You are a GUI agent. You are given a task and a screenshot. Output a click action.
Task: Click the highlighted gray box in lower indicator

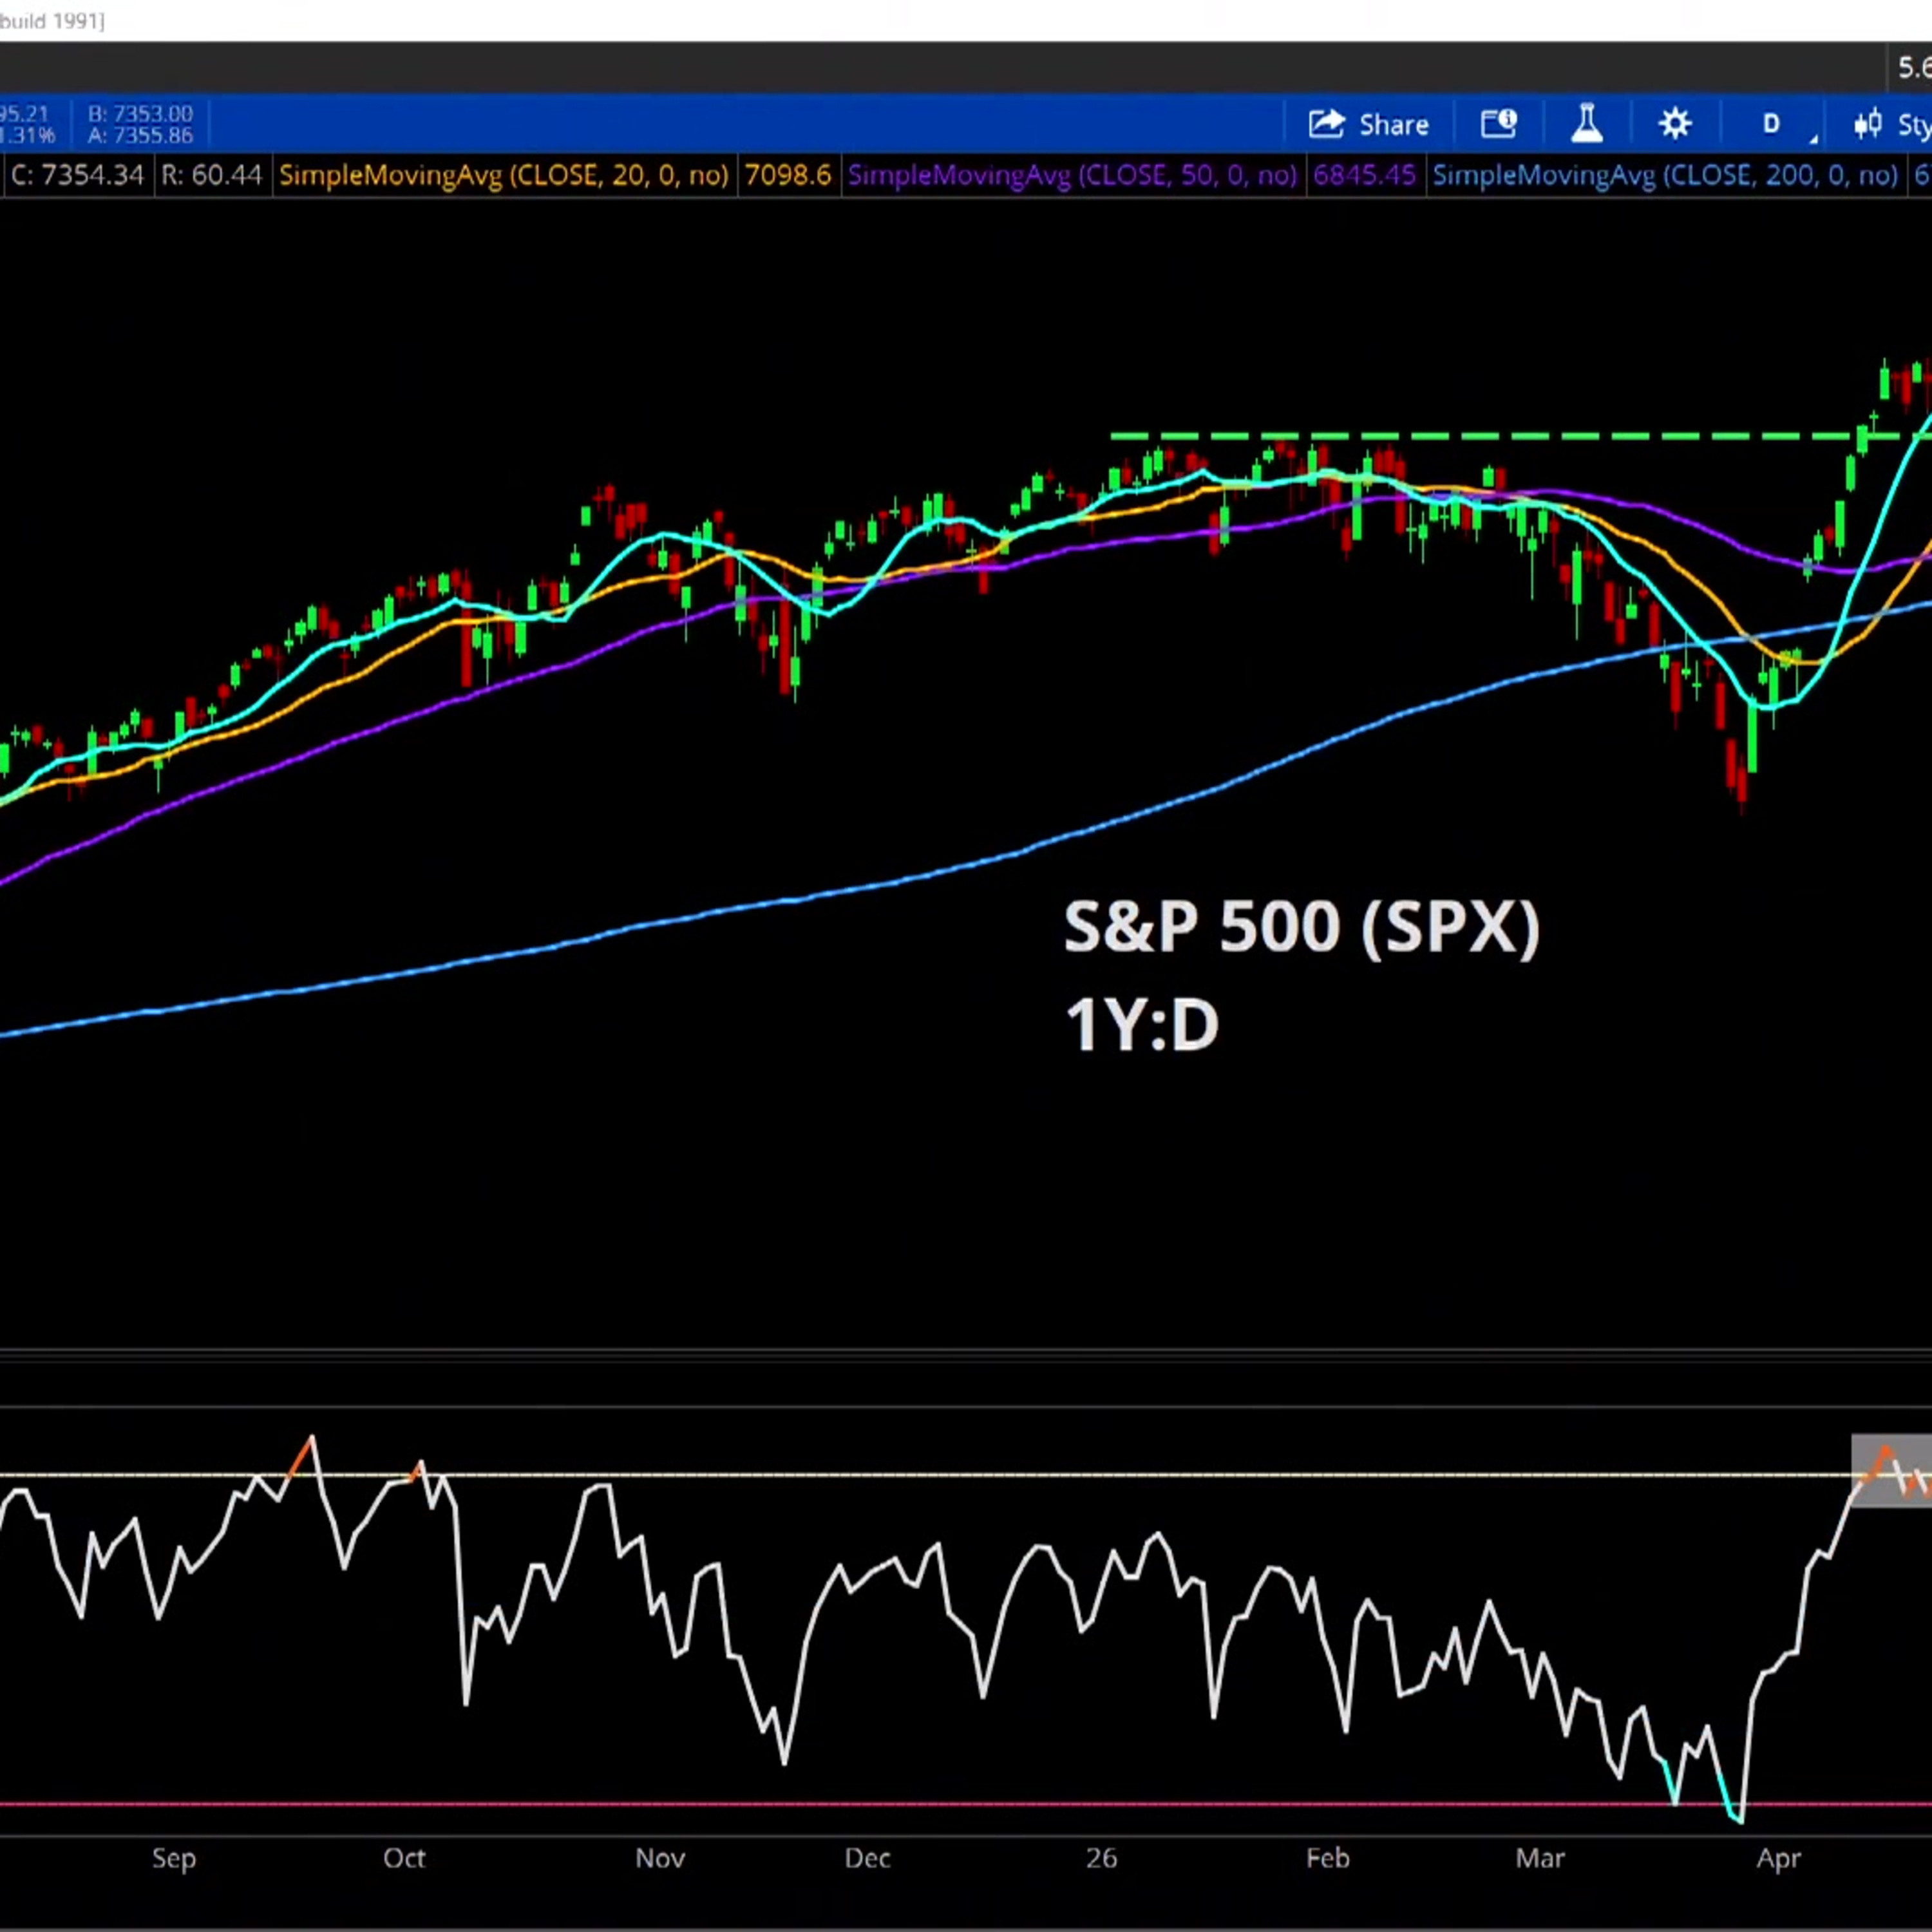(1891, 1471)
